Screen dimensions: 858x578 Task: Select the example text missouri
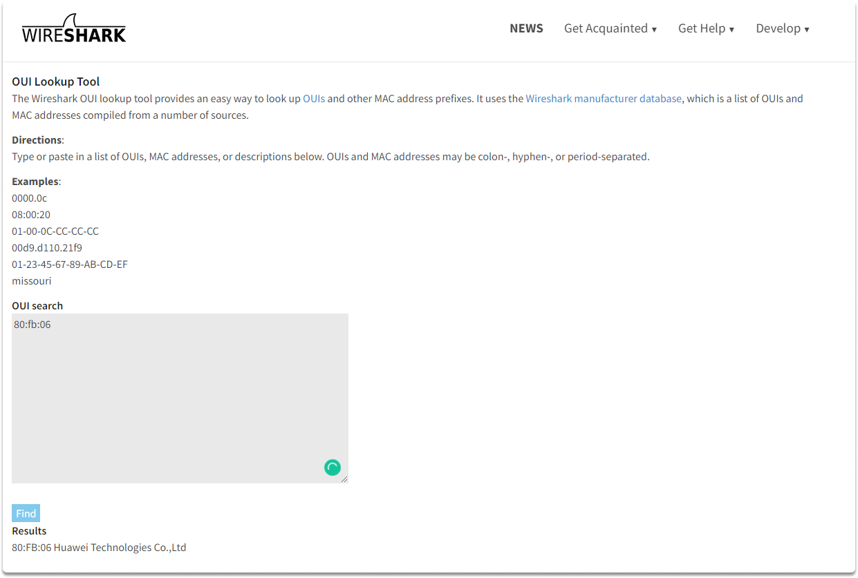pyautogui.click(x=32, y=281)
